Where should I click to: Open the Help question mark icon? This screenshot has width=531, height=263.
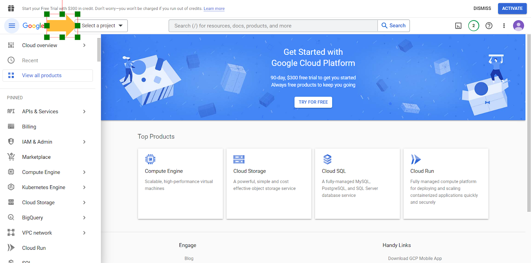click(x=489, y=26)
